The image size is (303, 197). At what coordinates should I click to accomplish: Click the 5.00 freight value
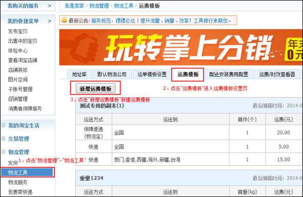click(x=284, y=147)
